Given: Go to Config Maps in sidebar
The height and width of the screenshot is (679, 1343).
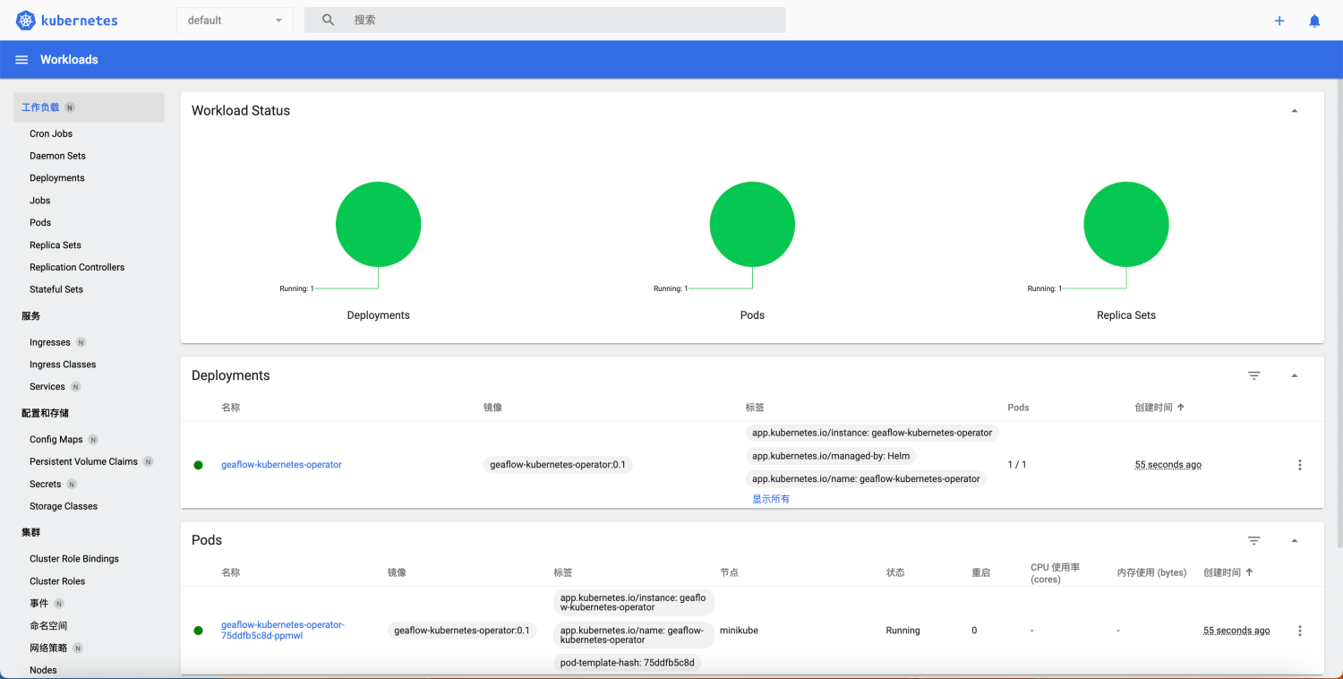Looking at the screenshot, I should [x=56, y=440].
